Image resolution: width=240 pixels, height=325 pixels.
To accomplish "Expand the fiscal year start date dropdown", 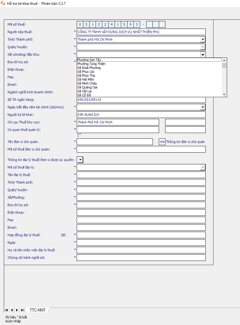I will [203, 107].
